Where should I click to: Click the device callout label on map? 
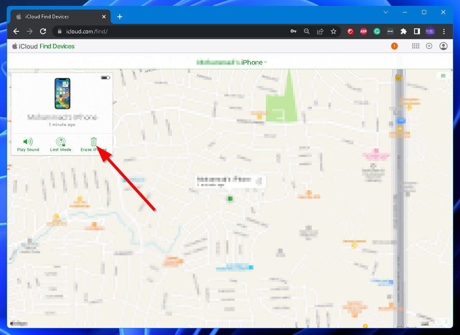tap(230, 181)
